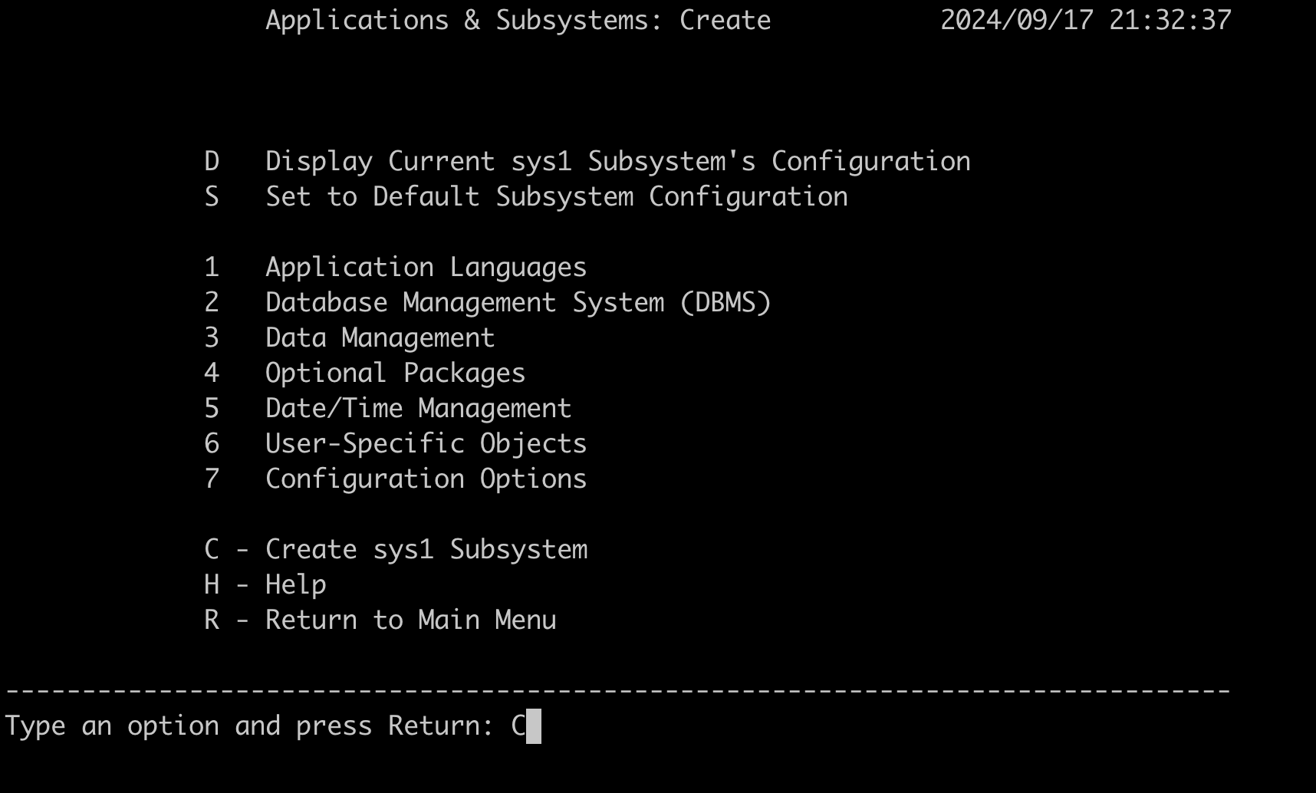Select Configuration Options menu line
The width and height of the screenshot is (1316, 793).
click(396, 479)
